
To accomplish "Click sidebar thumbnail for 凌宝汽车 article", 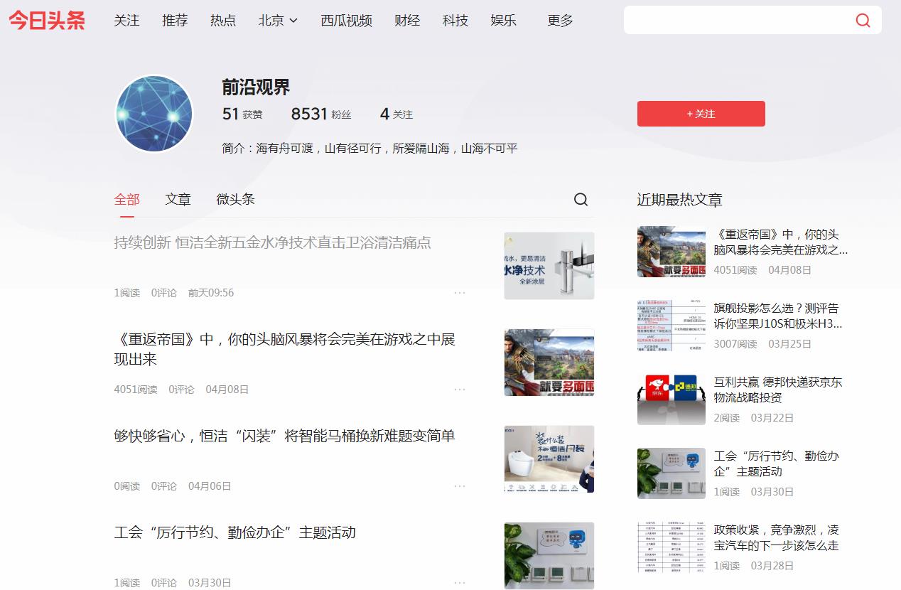I will pyautogui.click(x=671, y=547).
